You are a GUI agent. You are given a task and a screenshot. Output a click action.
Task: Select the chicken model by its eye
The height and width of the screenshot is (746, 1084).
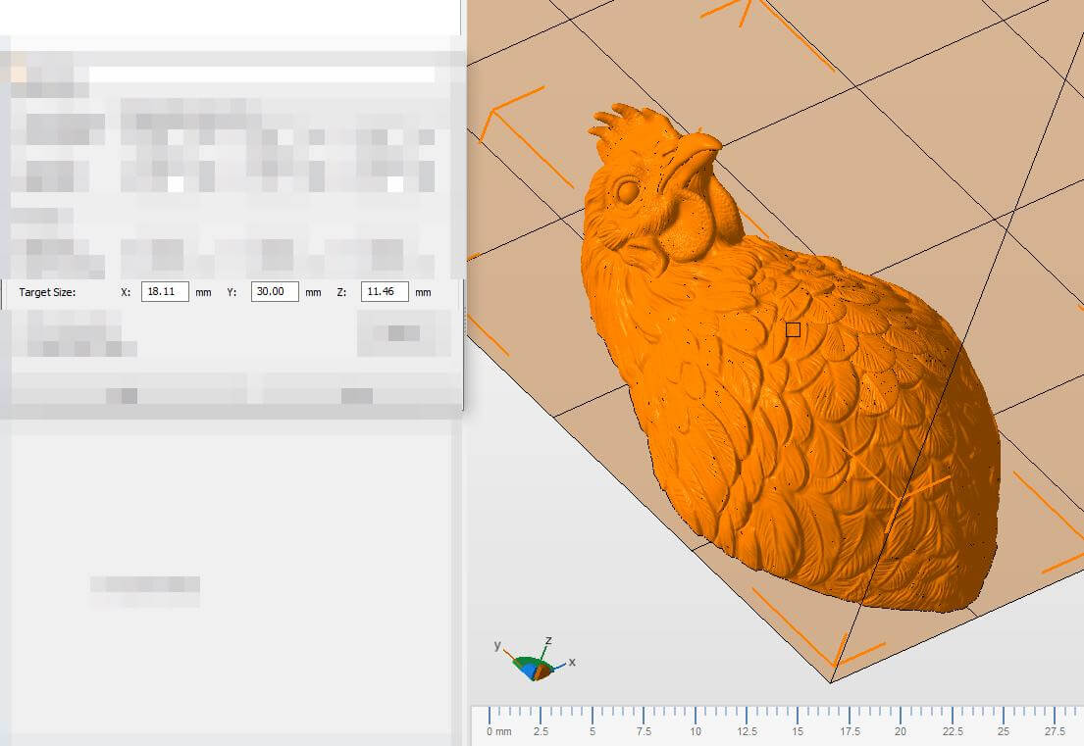[626, 190]
